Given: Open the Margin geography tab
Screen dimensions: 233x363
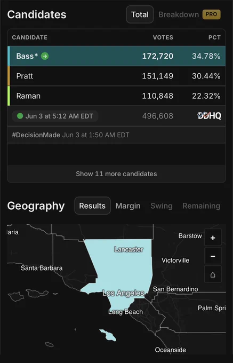Looking at the screenshot, I should point(128,206).
